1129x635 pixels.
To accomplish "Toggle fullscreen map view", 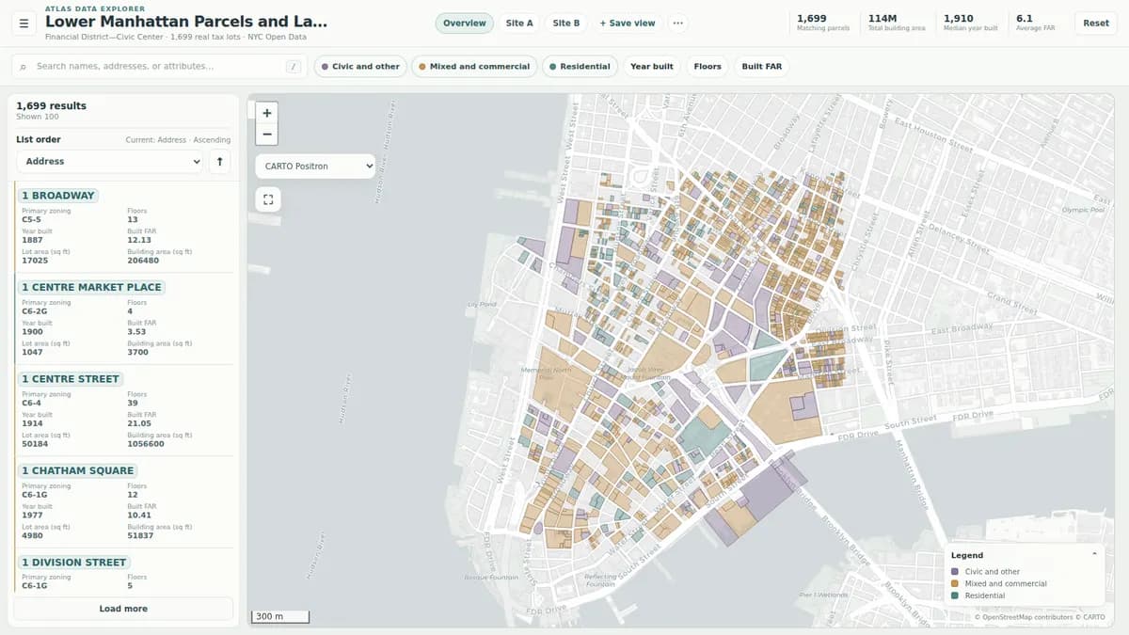I will tap(268, 199).
